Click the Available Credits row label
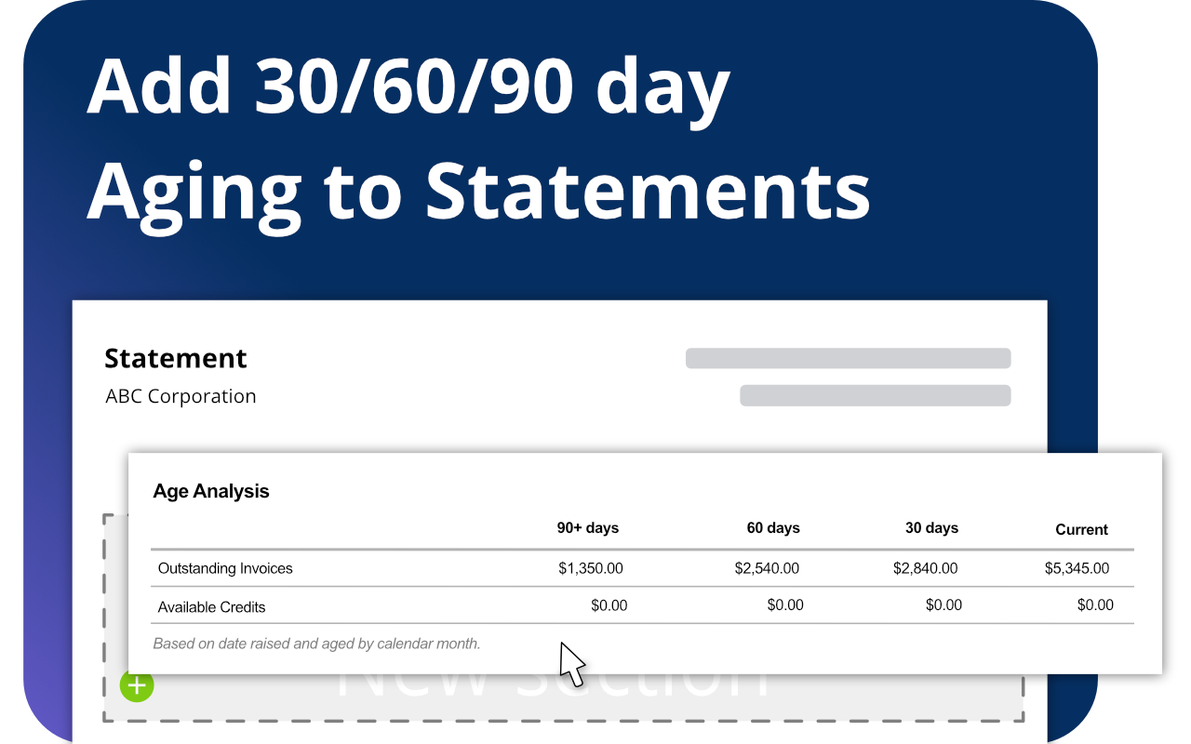 pos(211,607)
